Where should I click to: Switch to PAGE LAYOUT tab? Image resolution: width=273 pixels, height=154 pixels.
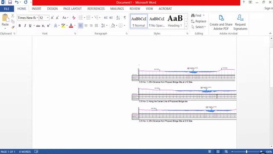73,9
